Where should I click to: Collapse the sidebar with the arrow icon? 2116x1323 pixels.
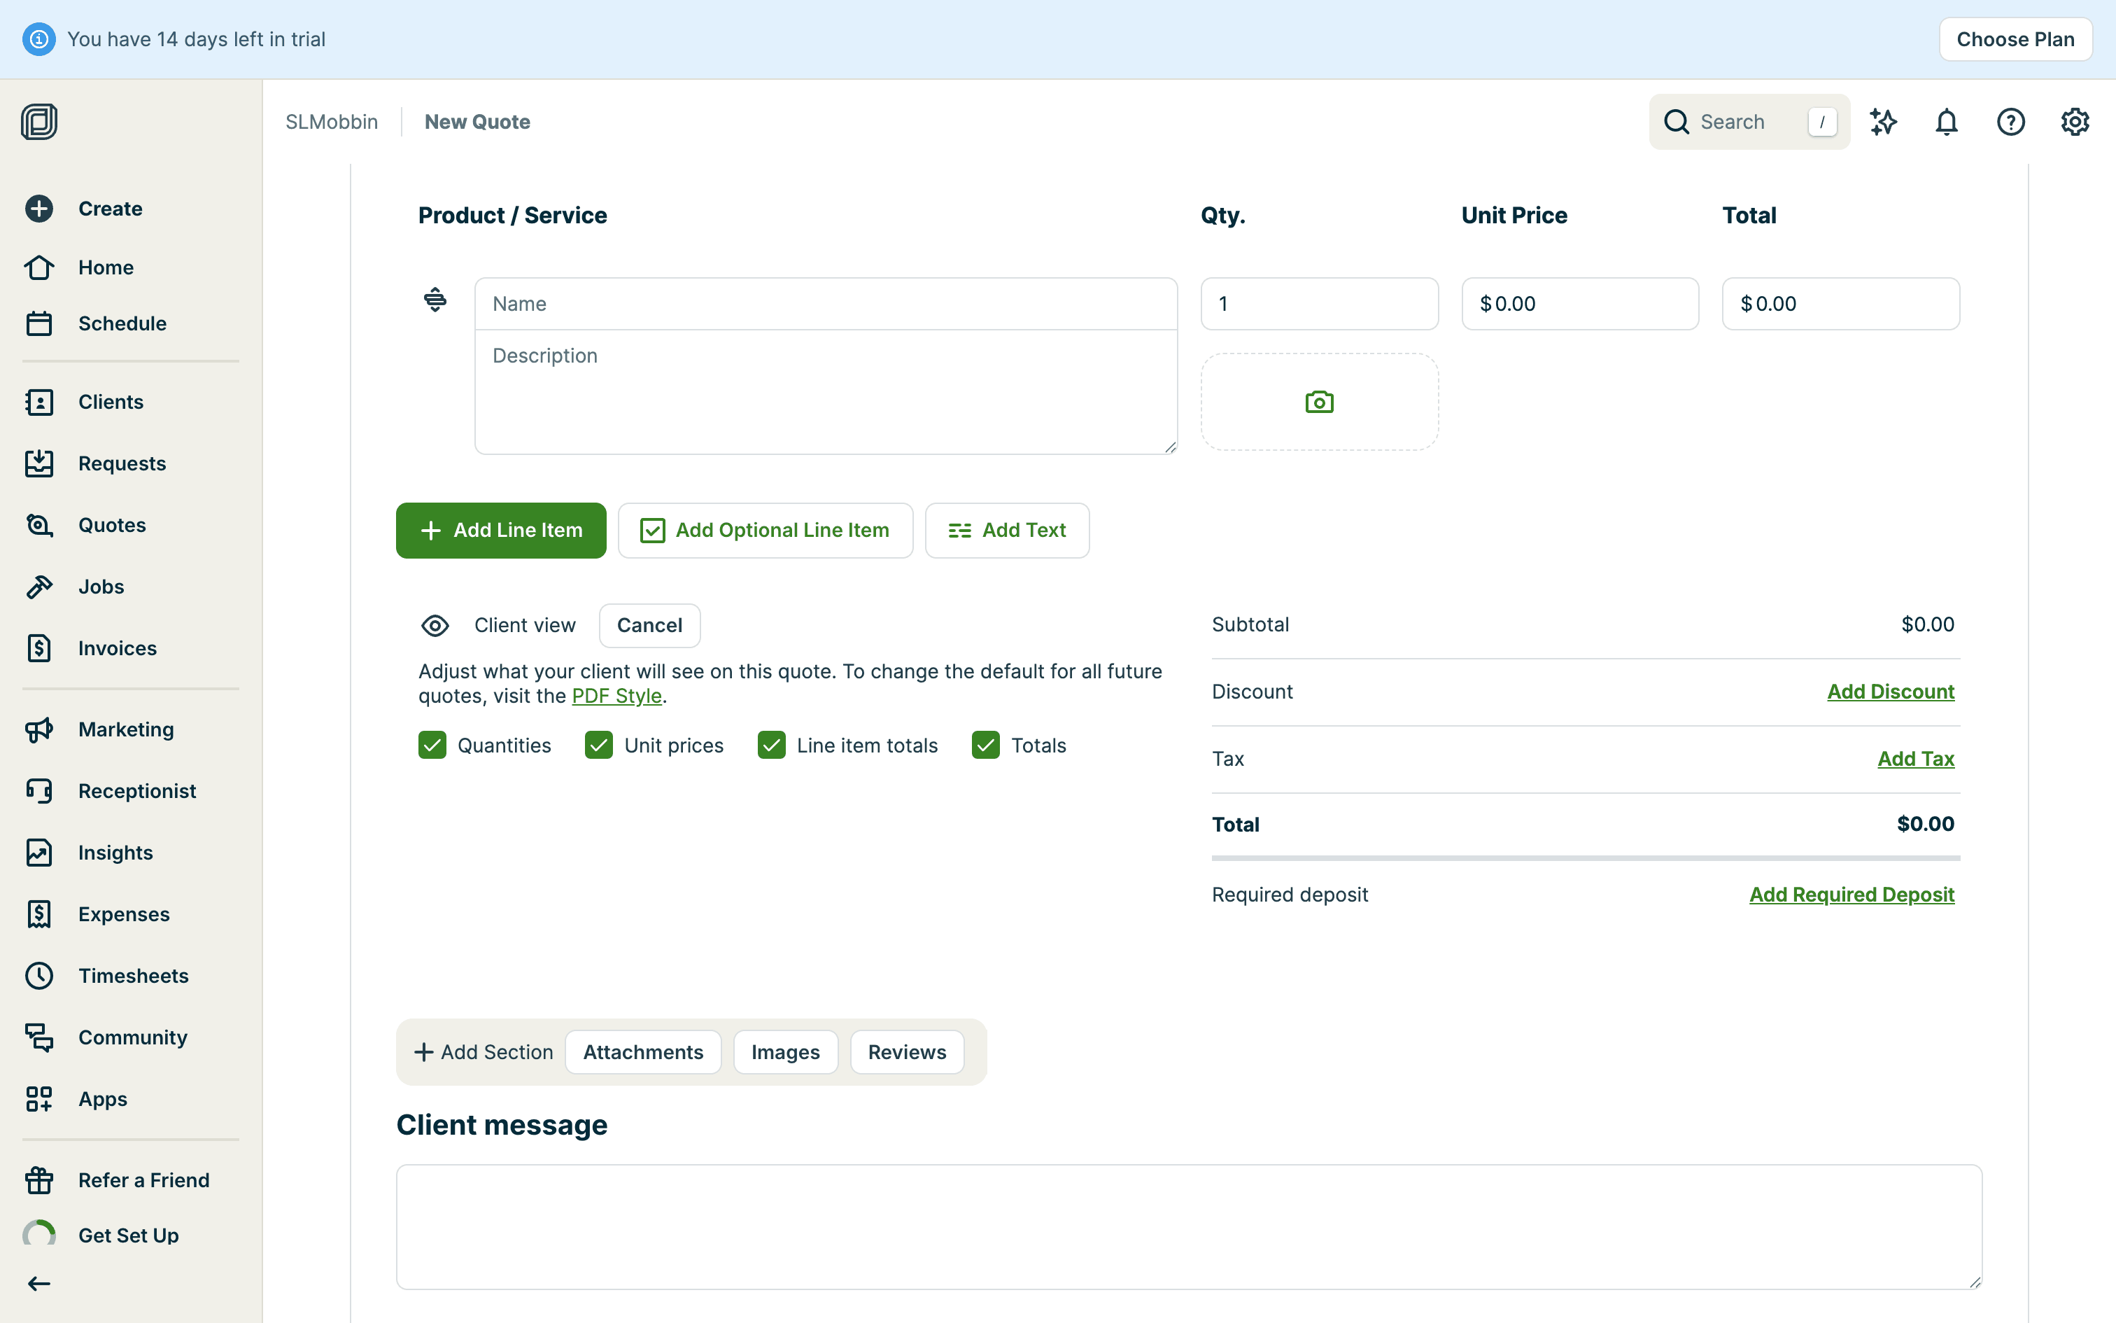(39, 1282)
